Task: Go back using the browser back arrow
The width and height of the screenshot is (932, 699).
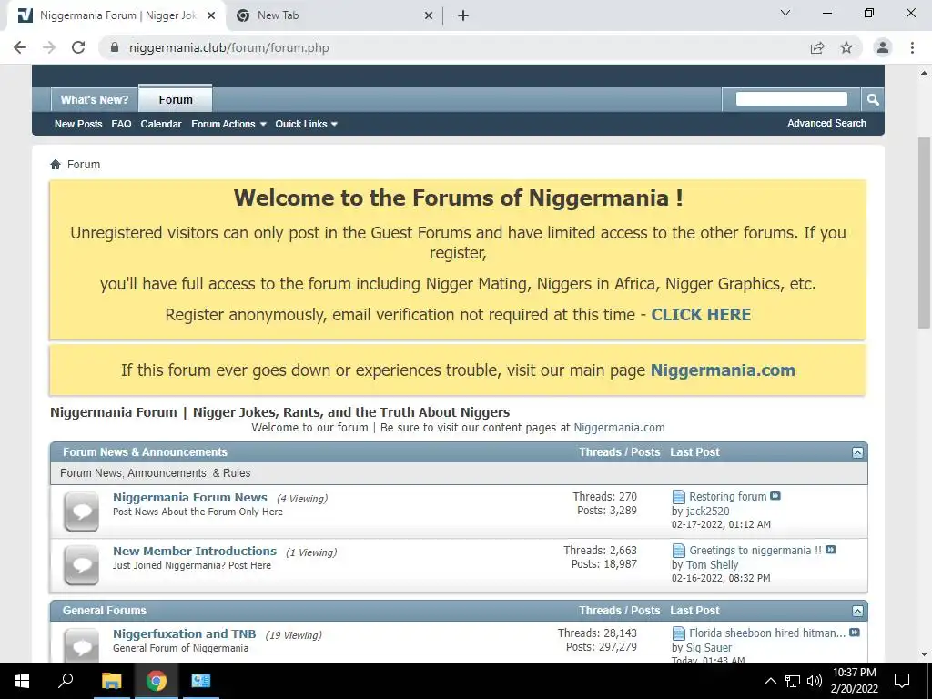Action: click(x=20, y=47)
